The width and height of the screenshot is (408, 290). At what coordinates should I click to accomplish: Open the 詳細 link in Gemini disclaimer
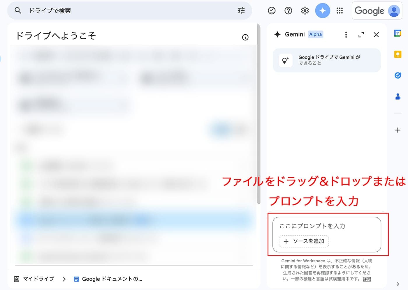pos(367,279)
